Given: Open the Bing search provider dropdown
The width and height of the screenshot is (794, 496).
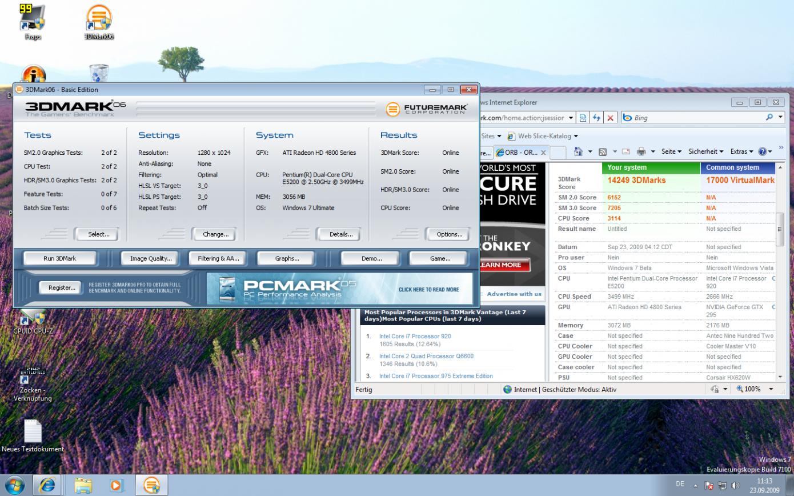Looking at the screenshot, I should coord(781,117).
